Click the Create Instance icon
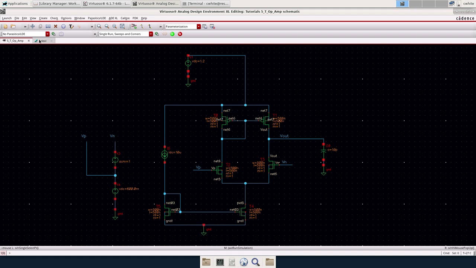The width and height of the screenshot is (476, 268). click(x=134, y=26)
